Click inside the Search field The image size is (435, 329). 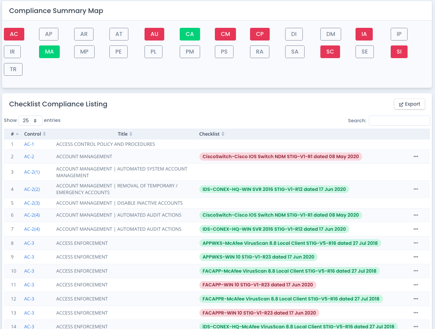coord(399,120)
